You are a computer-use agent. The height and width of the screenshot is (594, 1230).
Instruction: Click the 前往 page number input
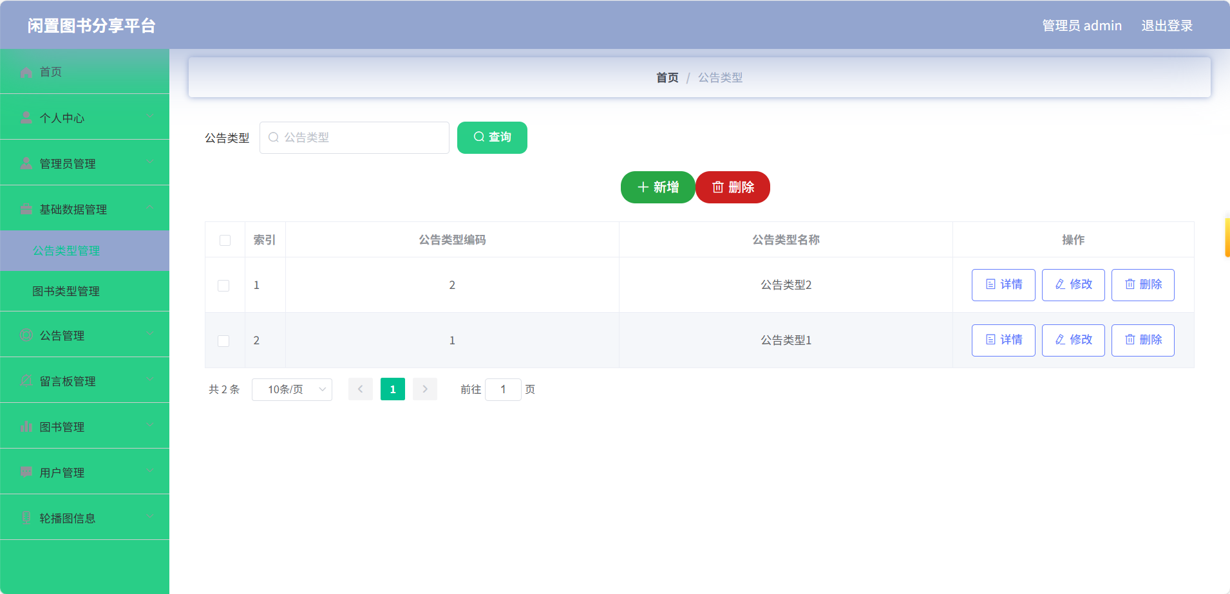[503, 389]
